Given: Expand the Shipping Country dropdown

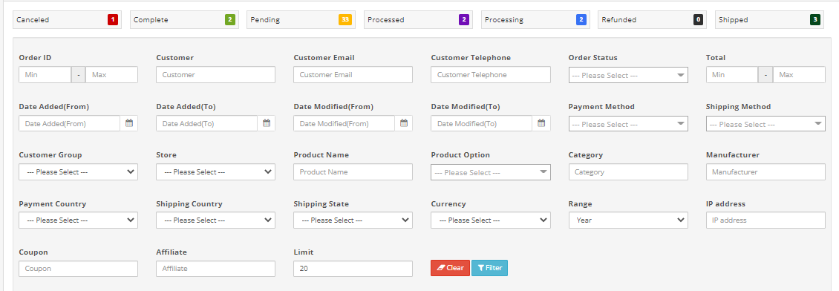Looking at the screenshot, I should pos(215,220).
